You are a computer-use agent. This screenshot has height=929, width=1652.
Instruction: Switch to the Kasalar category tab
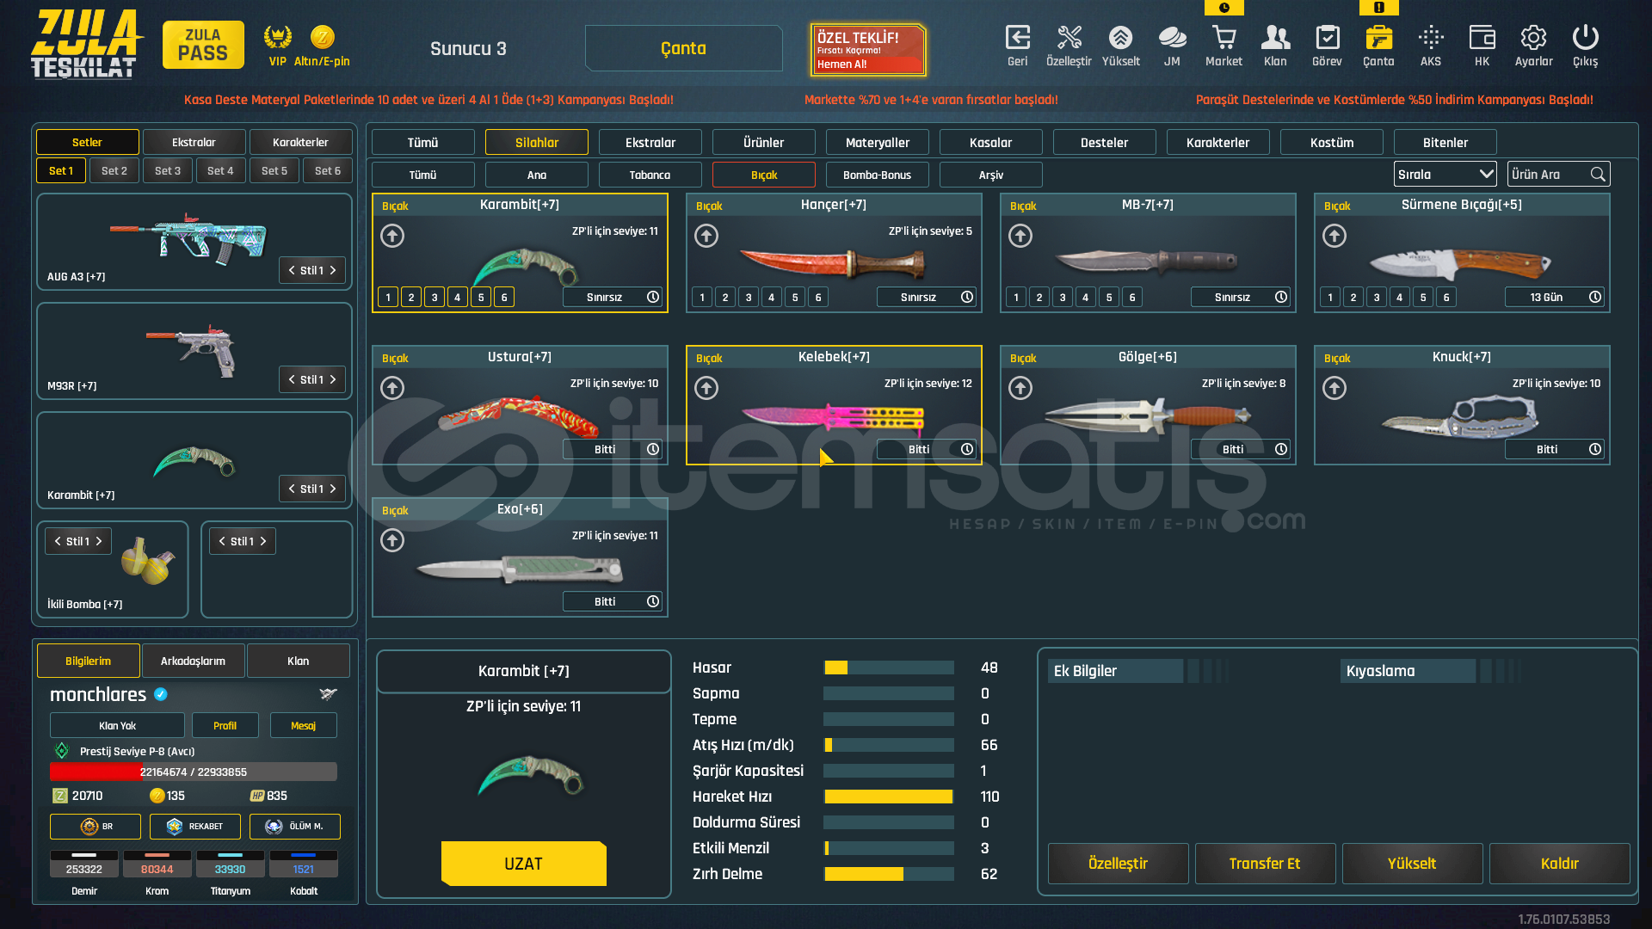coord(991,143)
